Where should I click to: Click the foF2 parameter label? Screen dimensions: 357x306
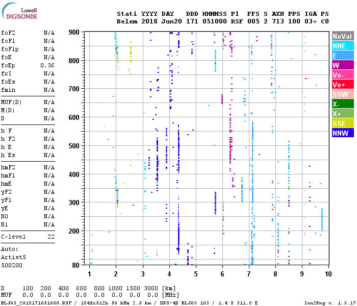(8, 33)
